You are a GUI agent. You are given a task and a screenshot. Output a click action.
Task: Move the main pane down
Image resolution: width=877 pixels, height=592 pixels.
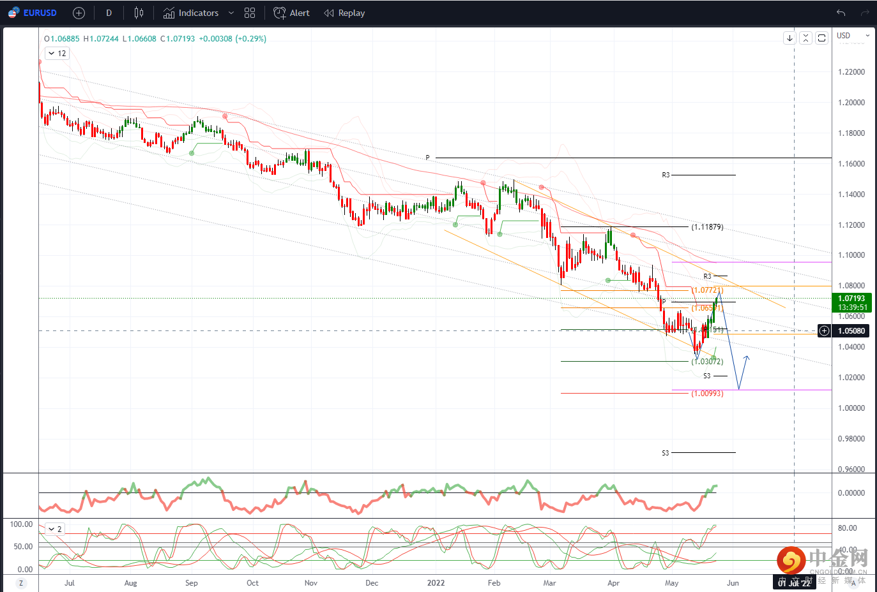(789, 38)
